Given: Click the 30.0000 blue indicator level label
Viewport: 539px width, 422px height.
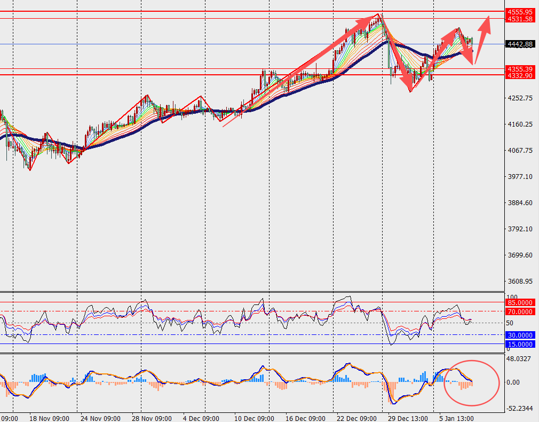Looking at the screenshot, I should click(x=519, y=335).
